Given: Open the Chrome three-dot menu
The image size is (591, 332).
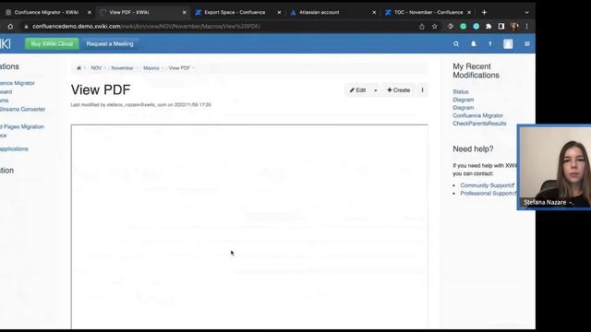Looking at the screenshot, I should tap(527, 27).
